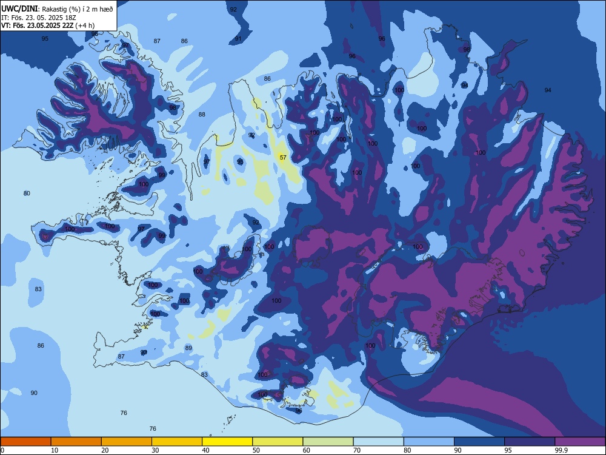Pick the bright yellow 40–50 legend swatch
The width and height of the screenshot is (606, 455).
click(x=227, y=442)
